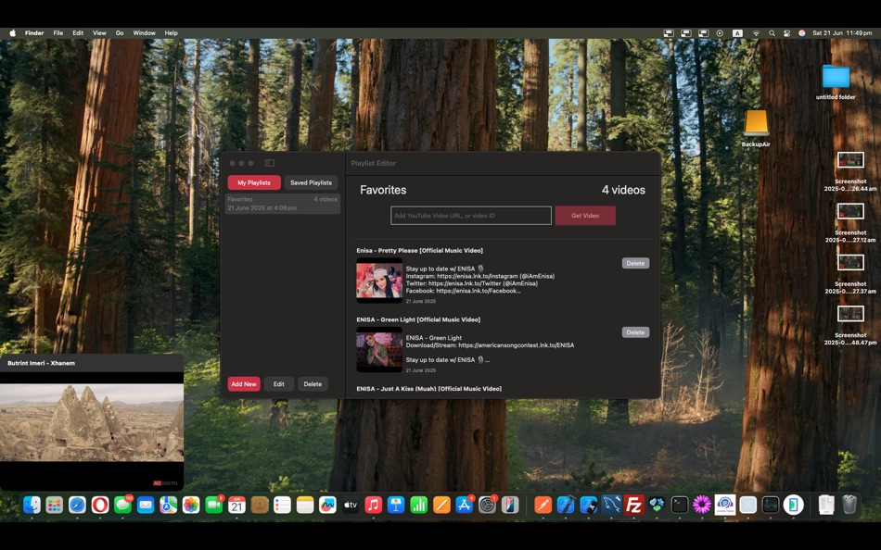Open Spotlight search in the menu bar
The width and height of the screenshot is (881, 550).
click(x=772, y=32)
